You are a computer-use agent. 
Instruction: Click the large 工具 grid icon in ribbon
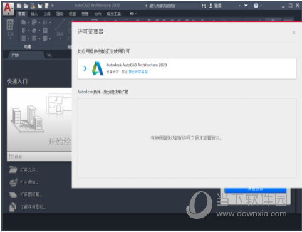click(10, 25)
